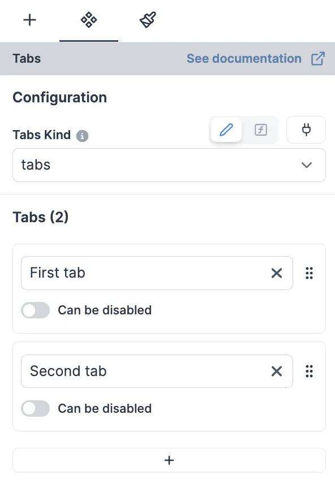Open the tabs kind dropdown
This screenshot has height=484, width=335.
pos(169,165)
